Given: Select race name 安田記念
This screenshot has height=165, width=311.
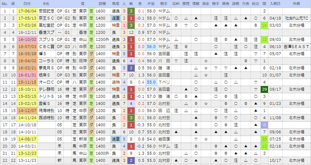Looking at the screenshot, I should (47, 11).
